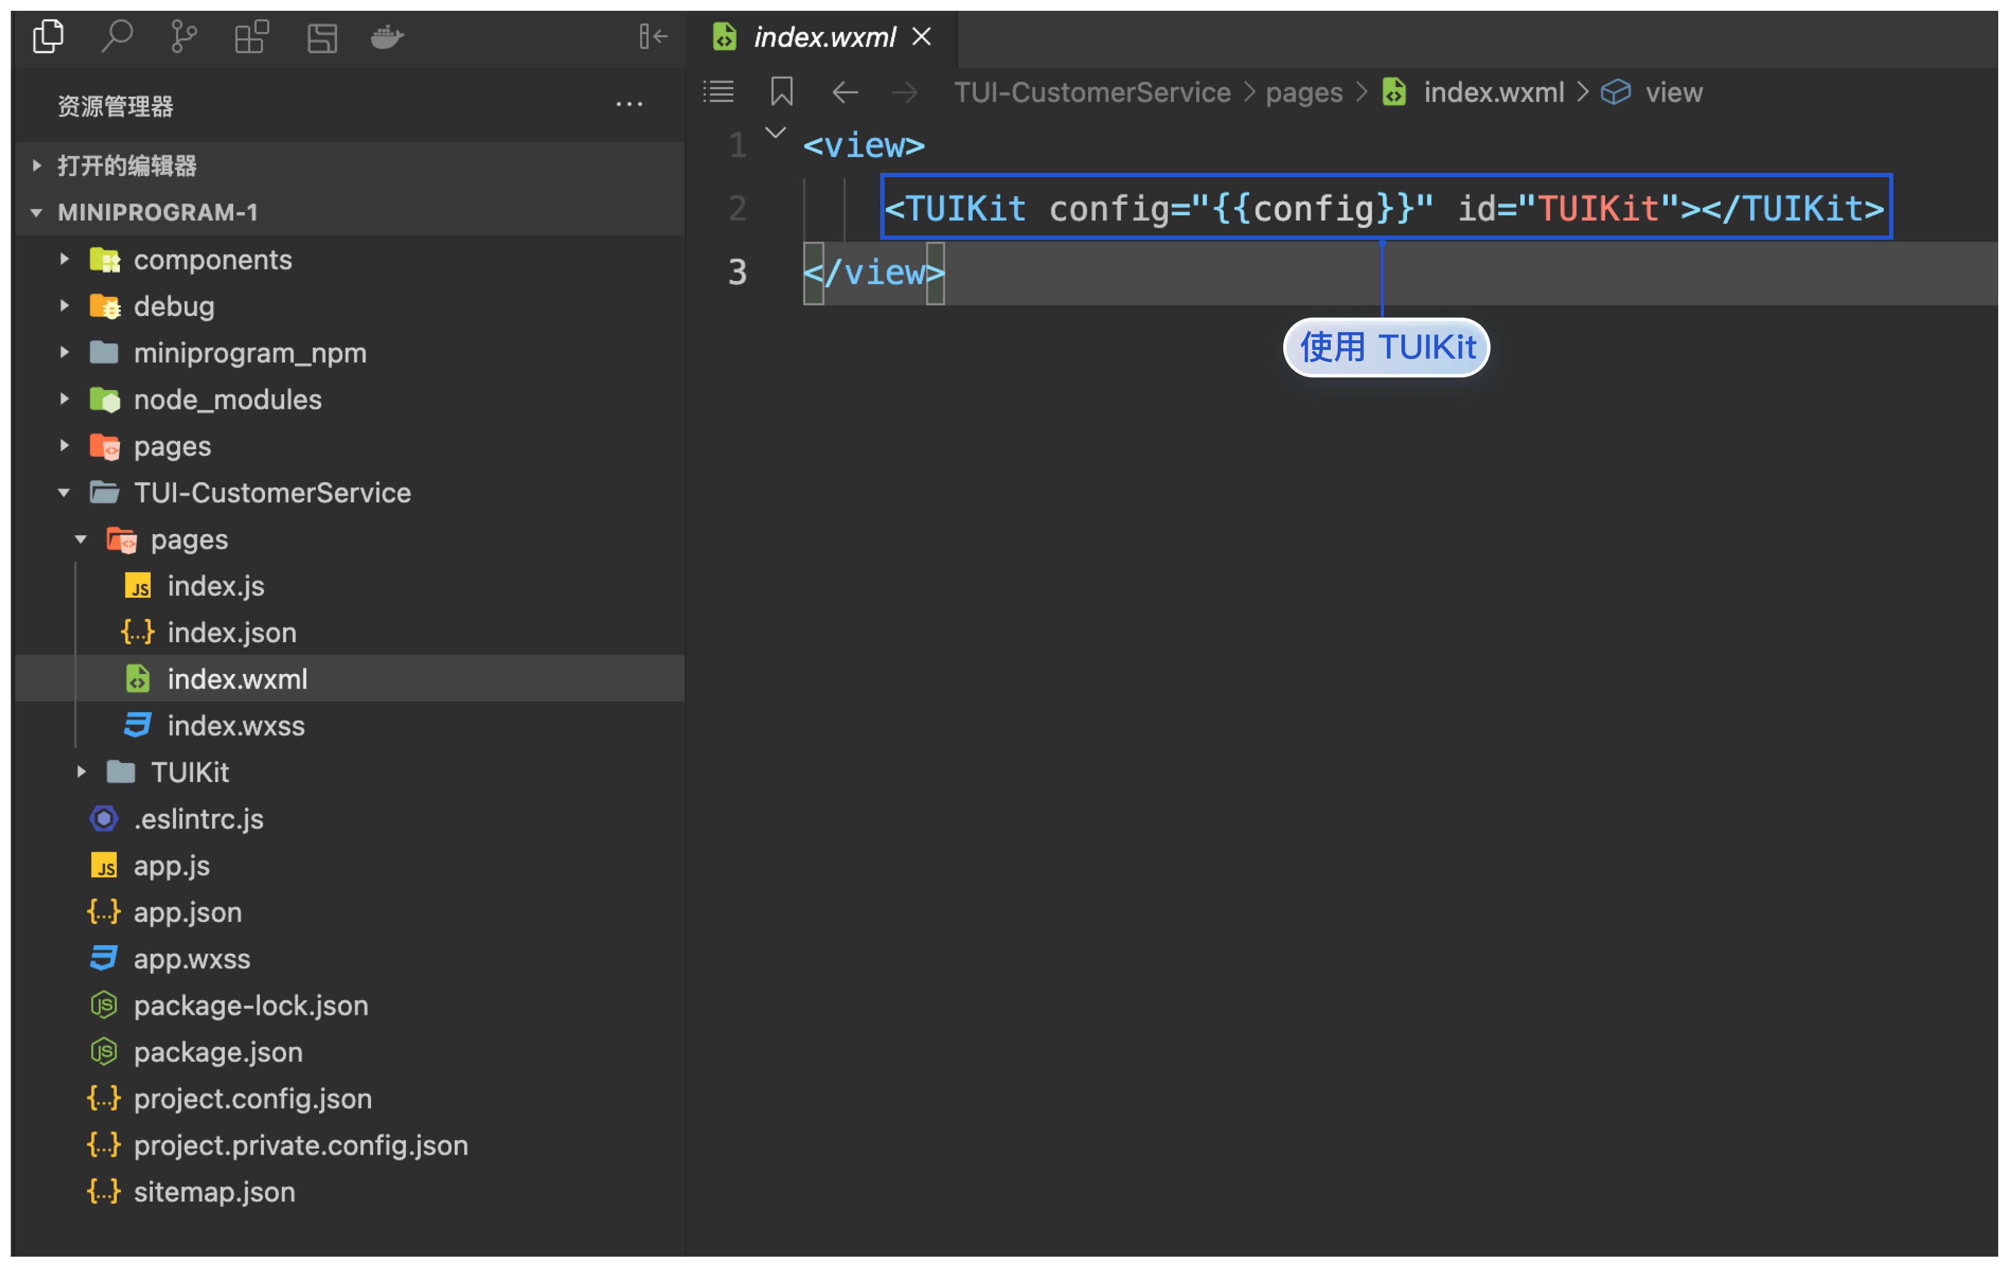Click the 资源管理器 panel title

(115, 106)
